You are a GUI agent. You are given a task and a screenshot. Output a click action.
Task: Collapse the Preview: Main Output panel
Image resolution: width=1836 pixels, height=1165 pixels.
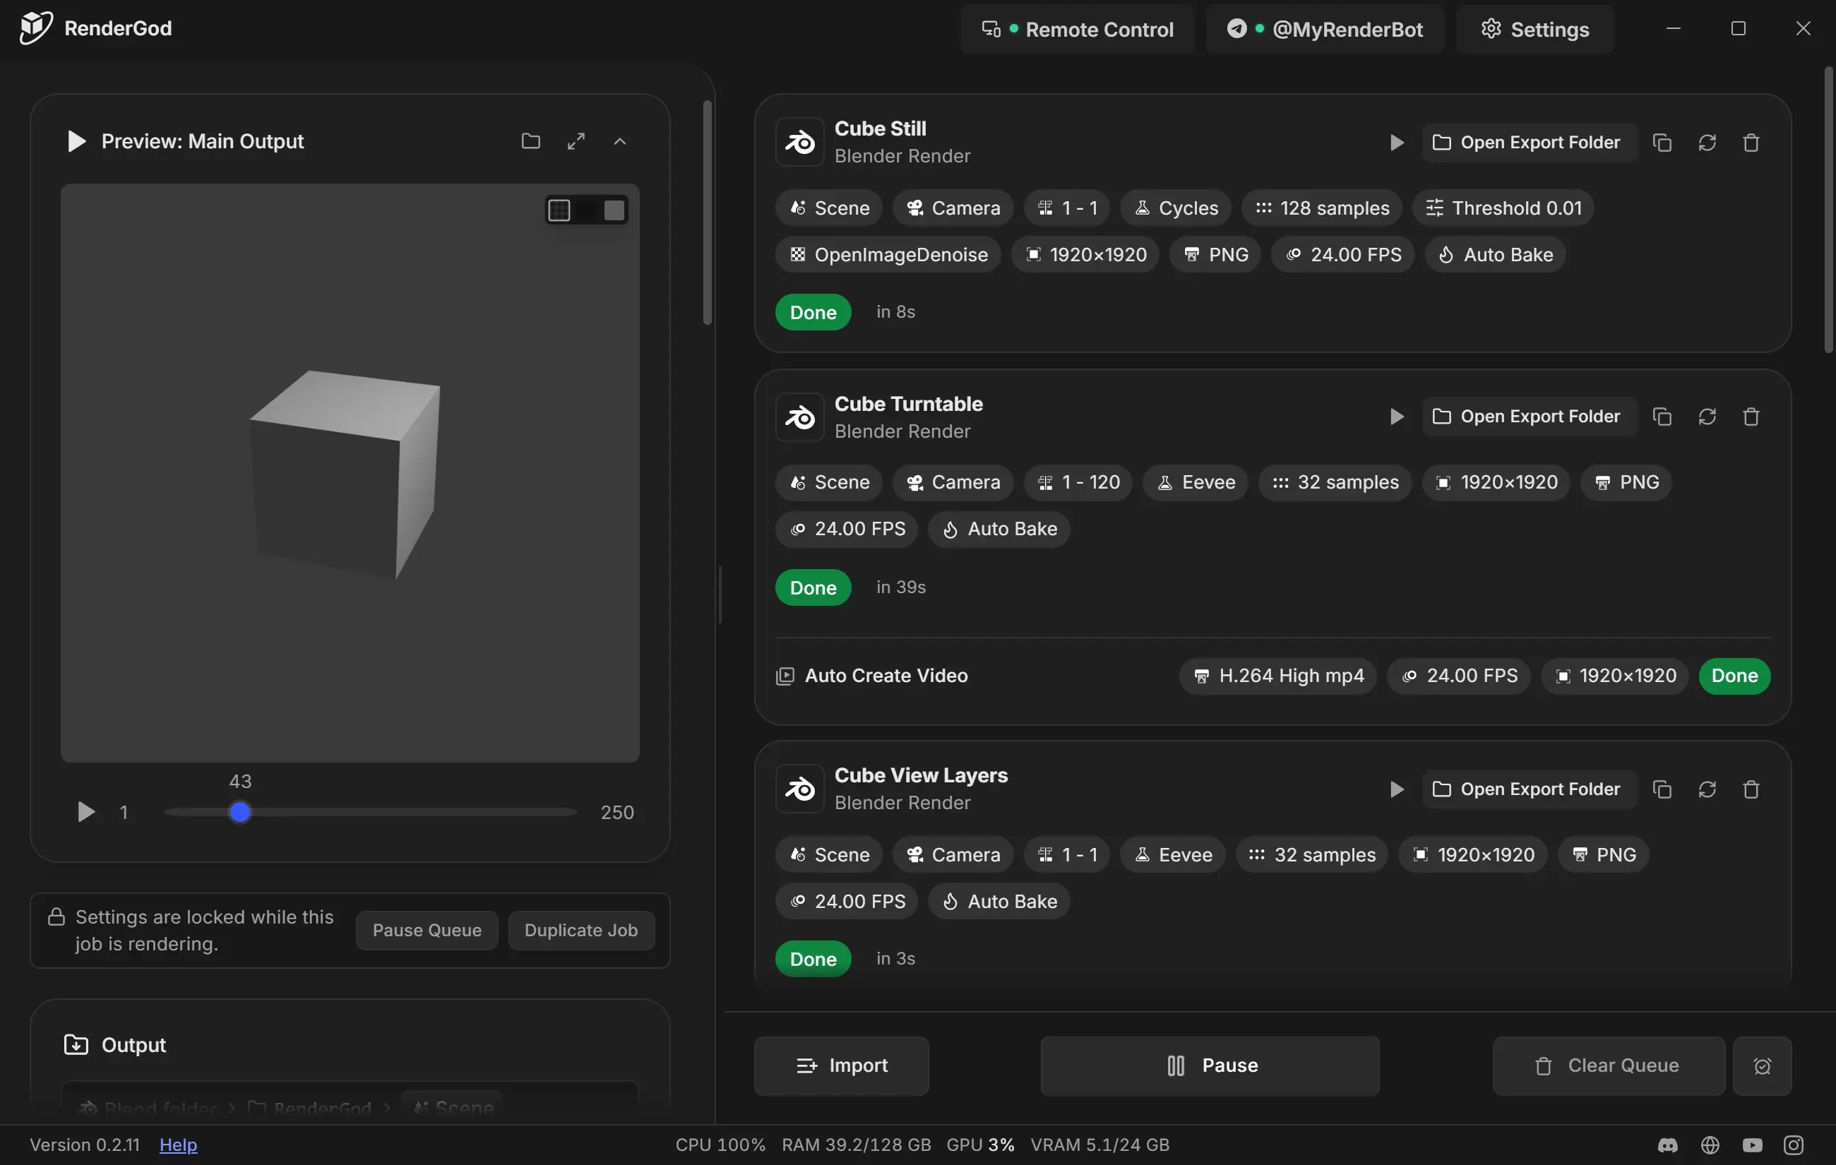(620, 141)
